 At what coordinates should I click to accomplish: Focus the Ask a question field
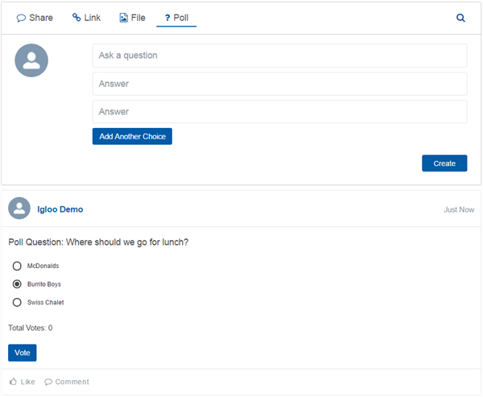click(x=279, y=56)
